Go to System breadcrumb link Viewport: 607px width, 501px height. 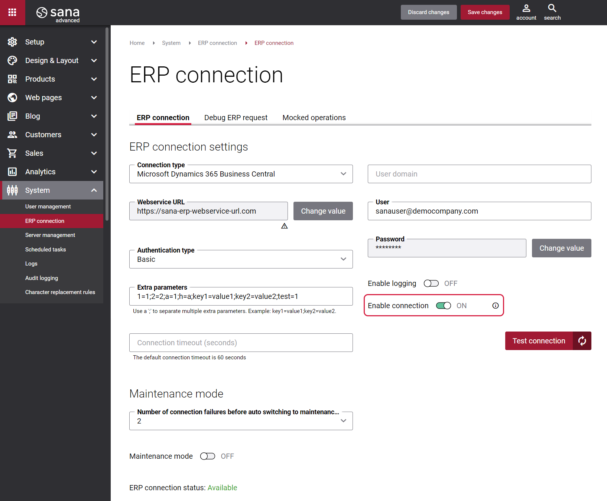(171, 43)
